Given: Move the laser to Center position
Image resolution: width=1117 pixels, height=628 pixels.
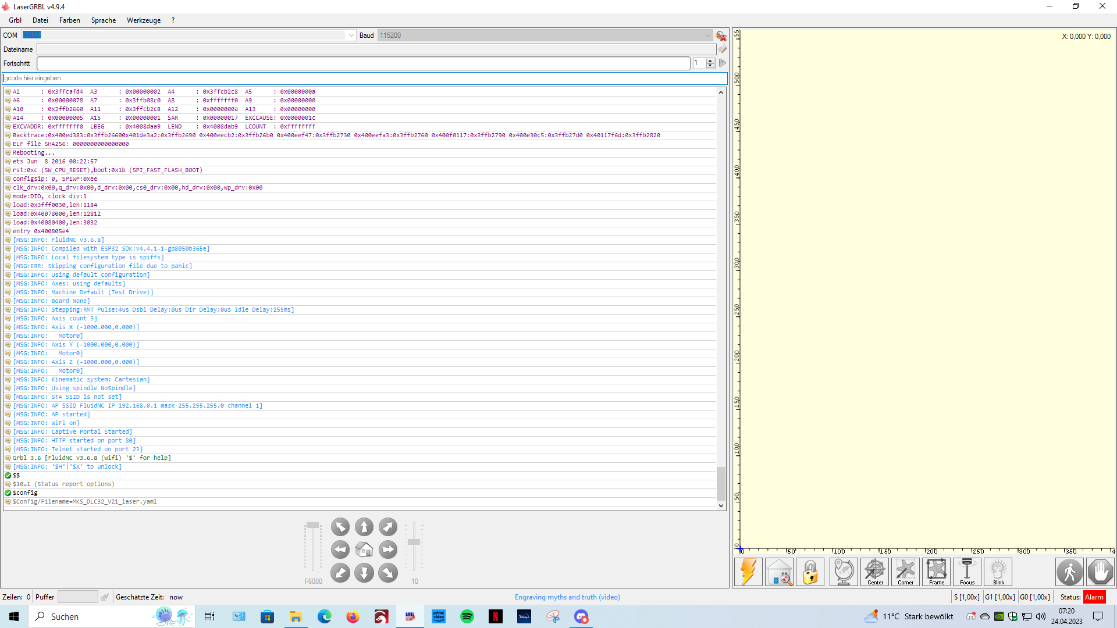Looking at the screenshot, I should 875,572.
